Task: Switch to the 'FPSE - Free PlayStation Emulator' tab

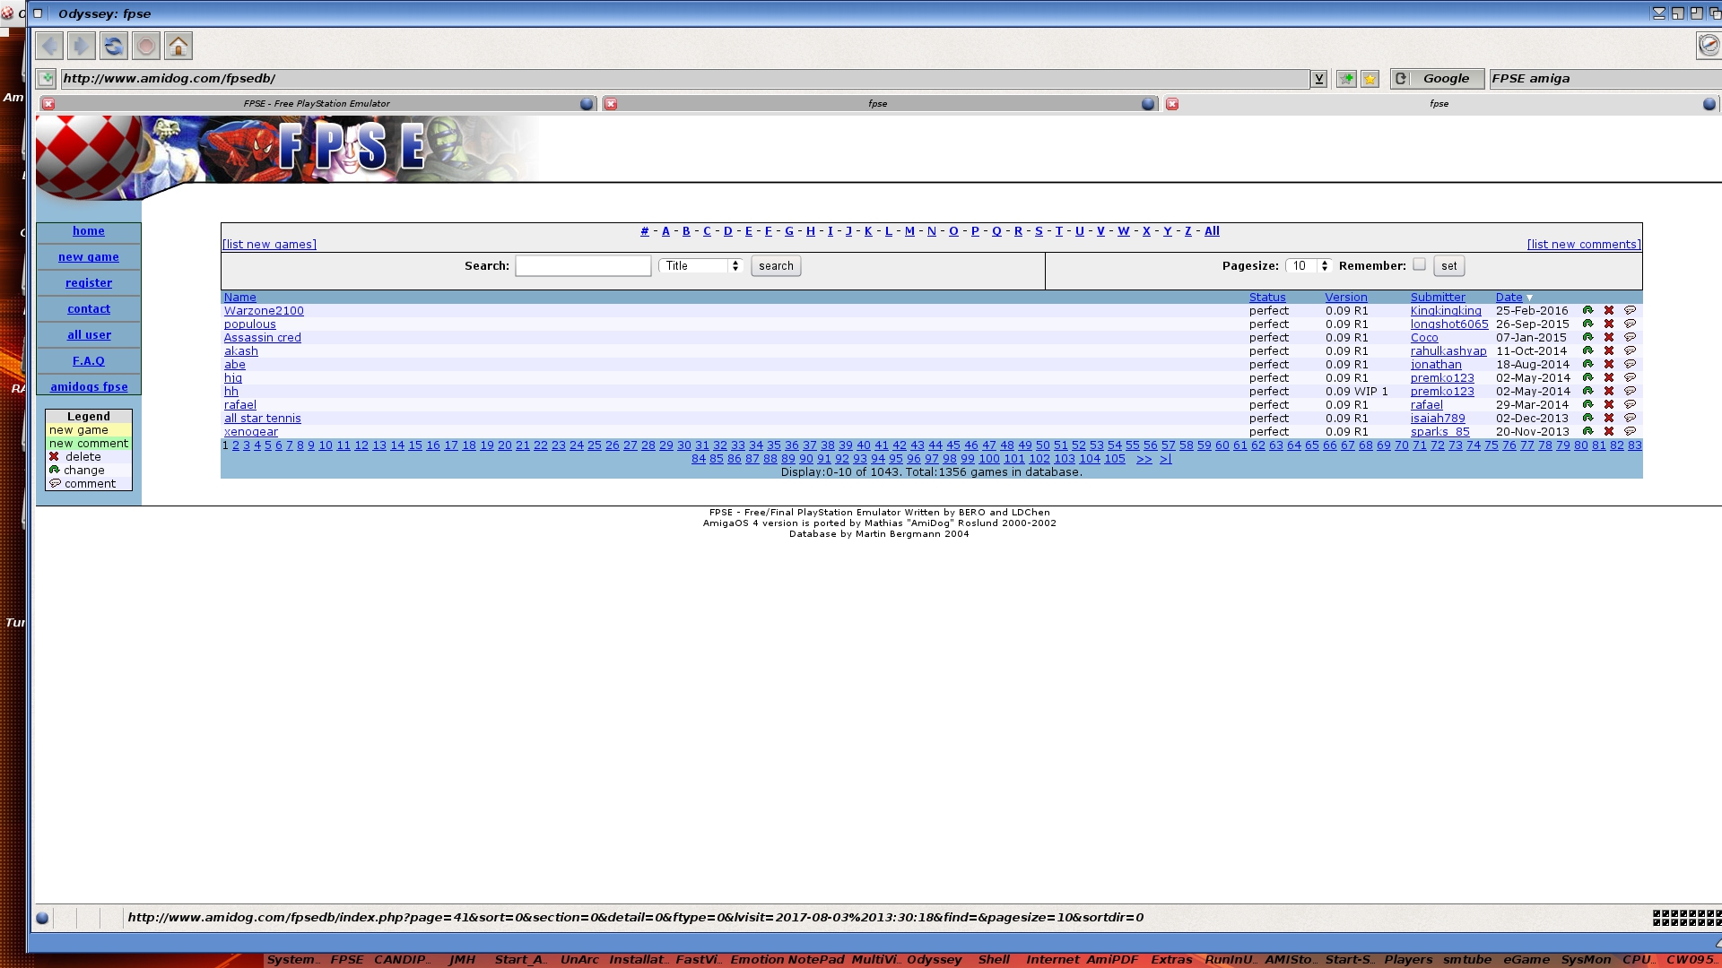Action: (x=317, y=104)
